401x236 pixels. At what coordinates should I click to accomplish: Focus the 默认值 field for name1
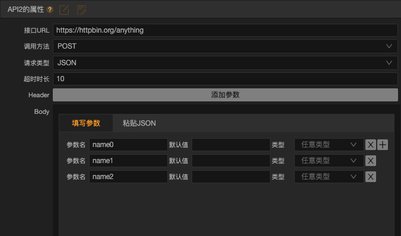tap(231, 161)
